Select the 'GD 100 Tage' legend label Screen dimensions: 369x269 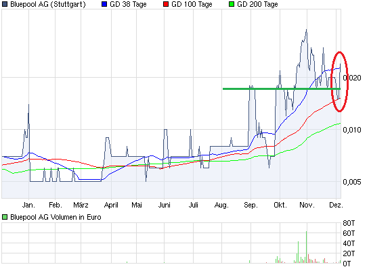[192, 4]
